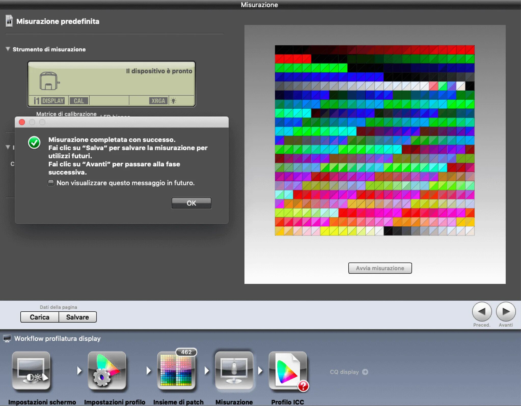Click the Preced. back arrow button

(x=482, y=311)
